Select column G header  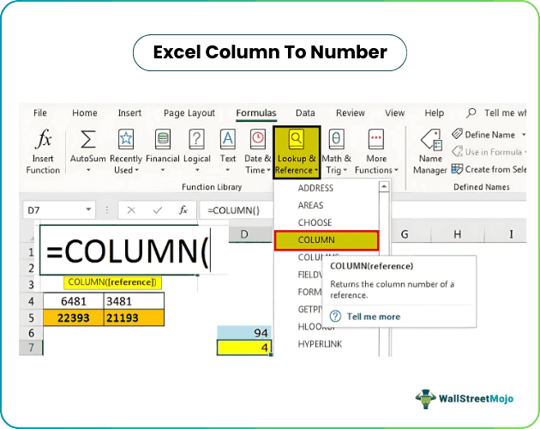click(x=405, y=234)
